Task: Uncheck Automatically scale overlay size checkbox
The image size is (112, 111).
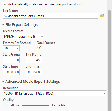Action: click(5, 4)
